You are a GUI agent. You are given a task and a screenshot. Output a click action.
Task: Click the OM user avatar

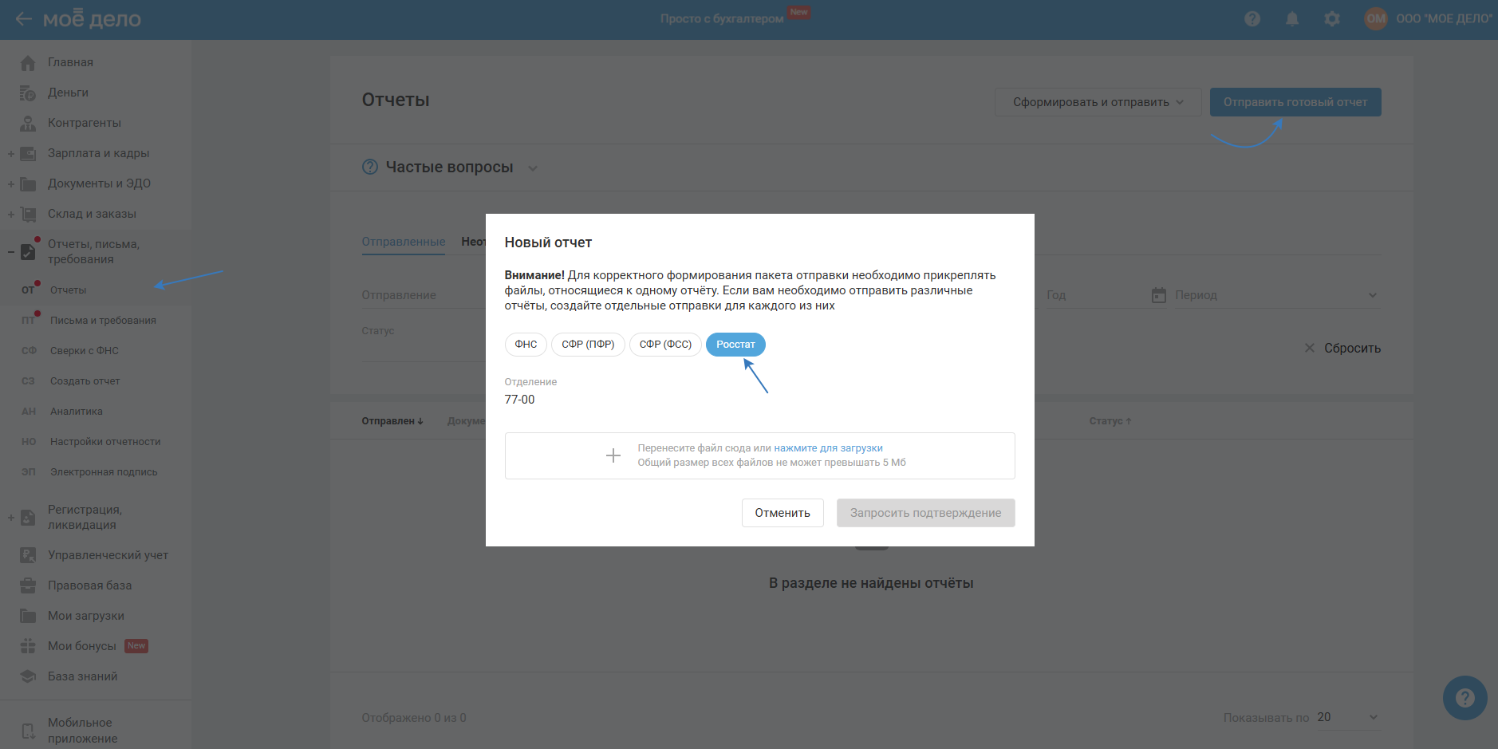pyautogui.click(x=1376, y=18)
